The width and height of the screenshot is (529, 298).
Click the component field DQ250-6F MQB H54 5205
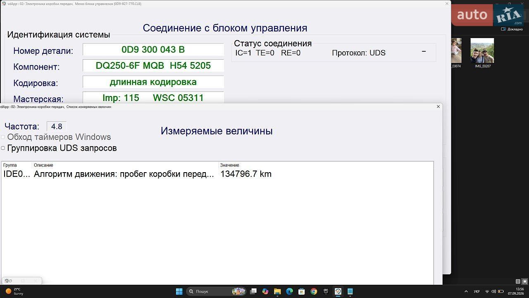tap(153, 66)
